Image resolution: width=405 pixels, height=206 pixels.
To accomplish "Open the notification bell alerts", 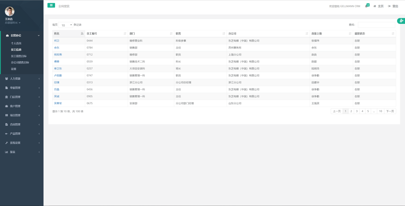I will tap(366, 6).
